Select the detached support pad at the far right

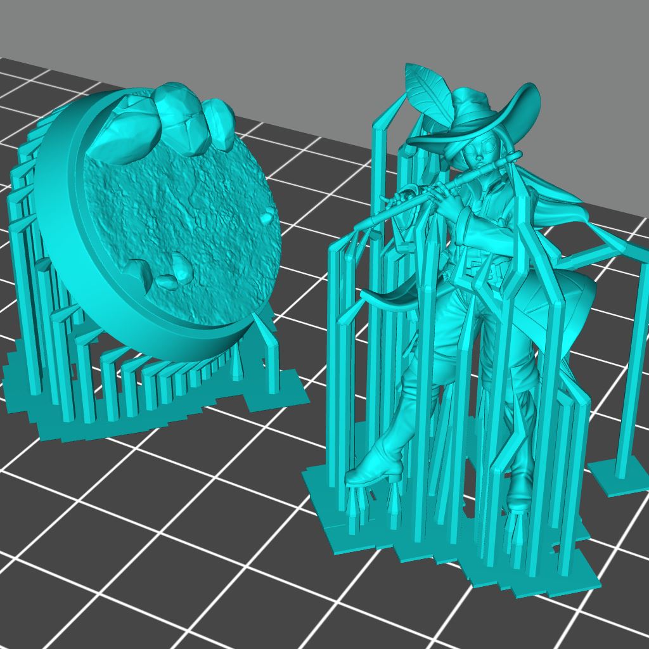click(618, 482)
